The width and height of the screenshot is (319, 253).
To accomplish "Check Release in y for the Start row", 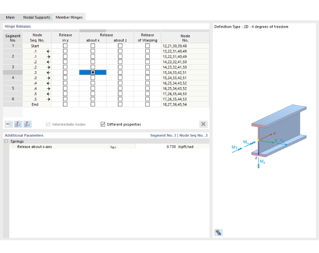I will tap(65, 46).
